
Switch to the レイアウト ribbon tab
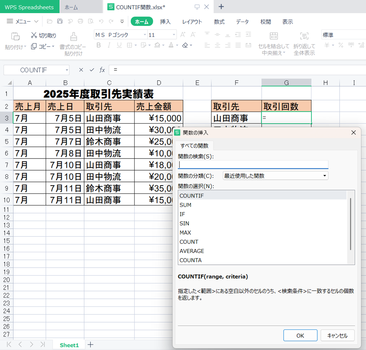pos(192,22)
